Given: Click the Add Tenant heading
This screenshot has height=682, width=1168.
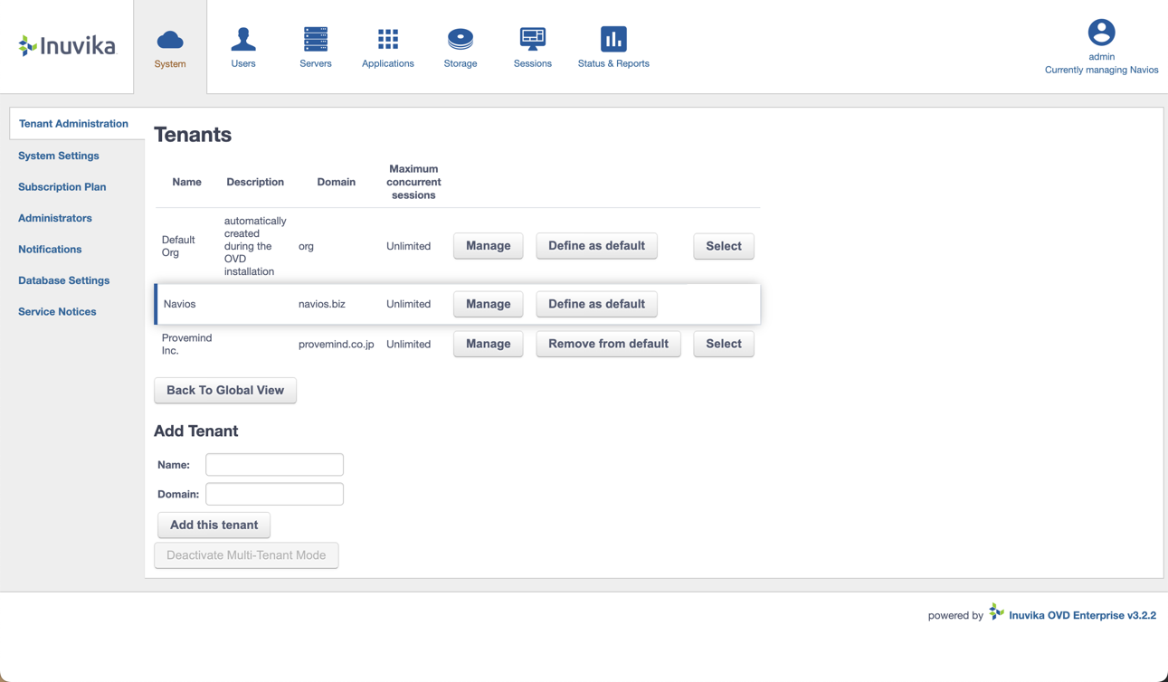Looking at the screenshot, I should [196, 431].
